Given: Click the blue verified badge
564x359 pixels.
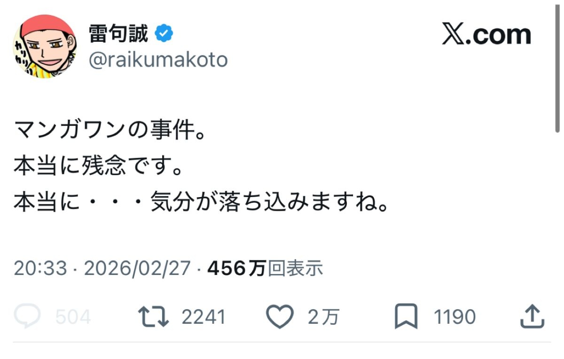Looking at the screenshot, I should (x=164, y=34).
